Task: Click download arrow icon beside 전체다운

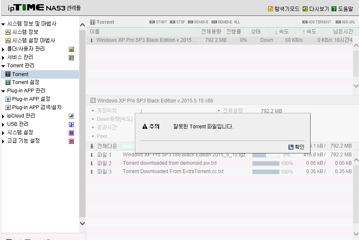Action: 92,146
